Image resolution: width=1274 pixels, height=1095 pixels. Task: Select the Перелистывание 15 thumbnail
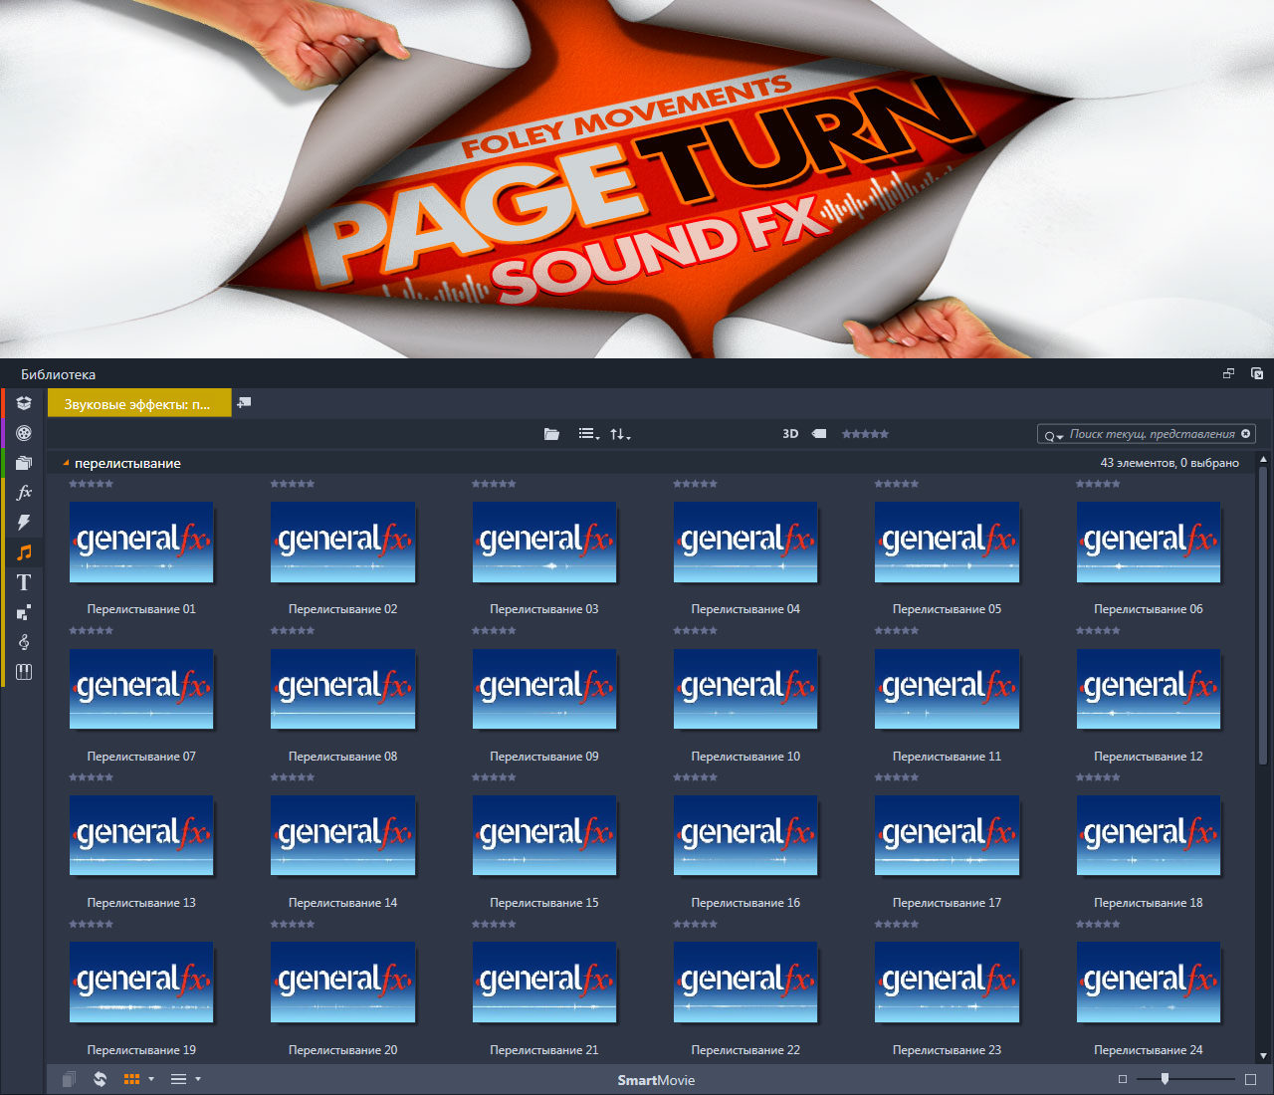pyautogui.click(x=544, y=835)
